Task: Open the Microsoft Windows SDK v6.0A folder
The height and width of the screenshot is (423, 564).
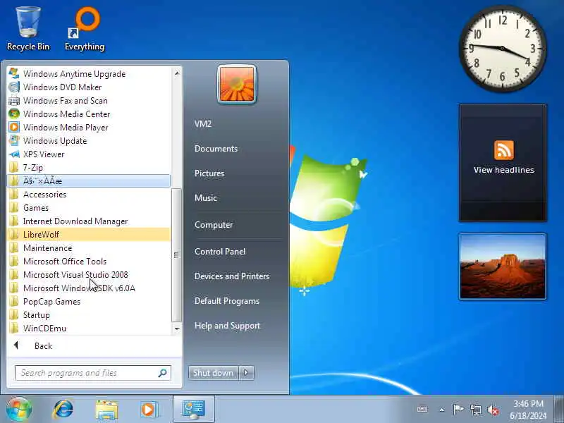Action: pos(89,288)
